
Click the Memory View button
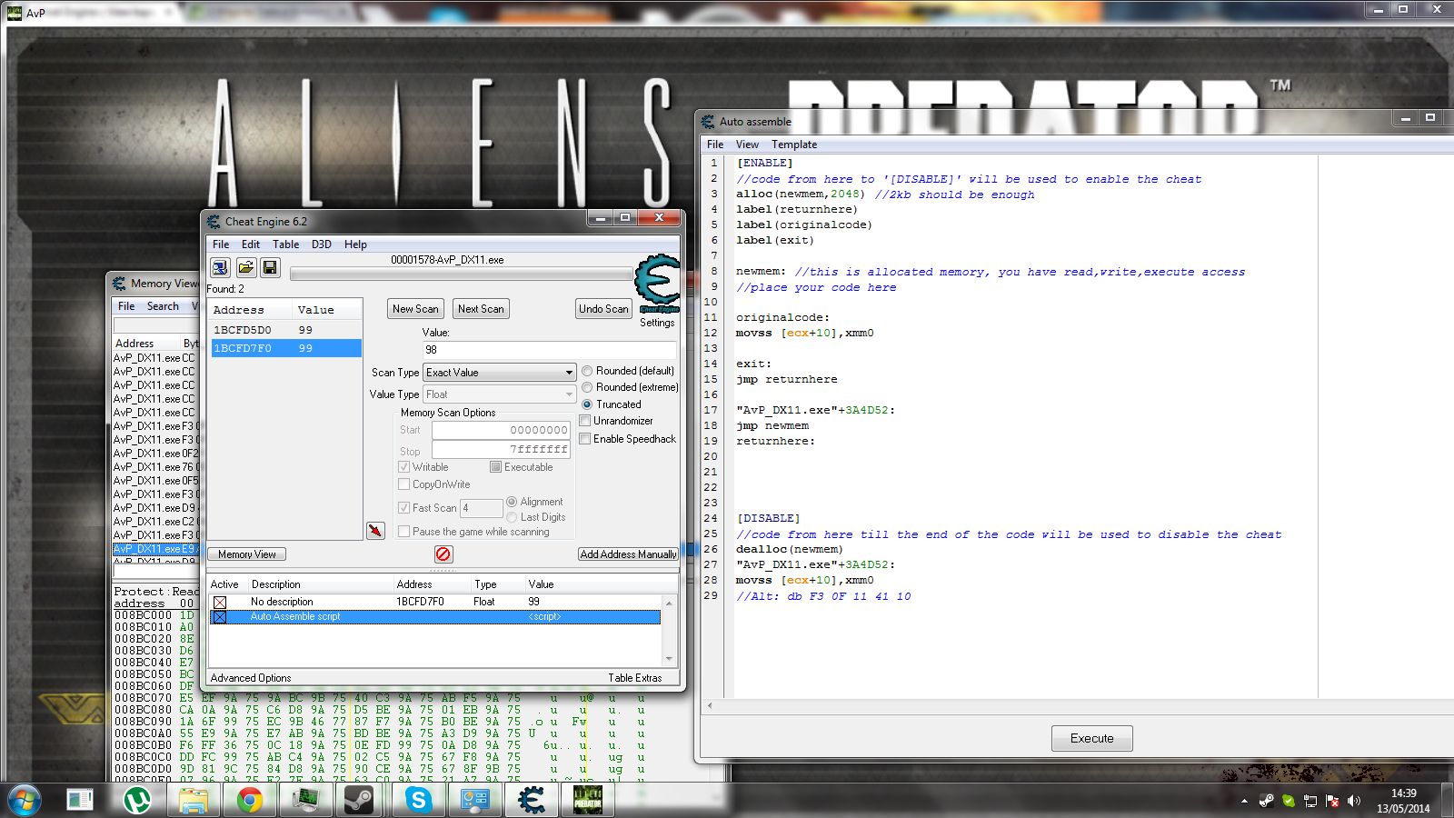coord(247,554)
